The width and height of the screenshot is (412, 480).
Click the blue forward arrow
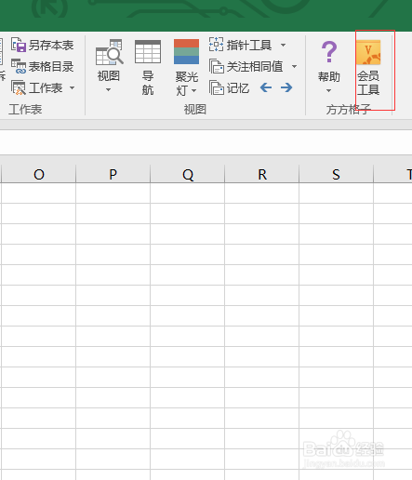click(286, 87)
